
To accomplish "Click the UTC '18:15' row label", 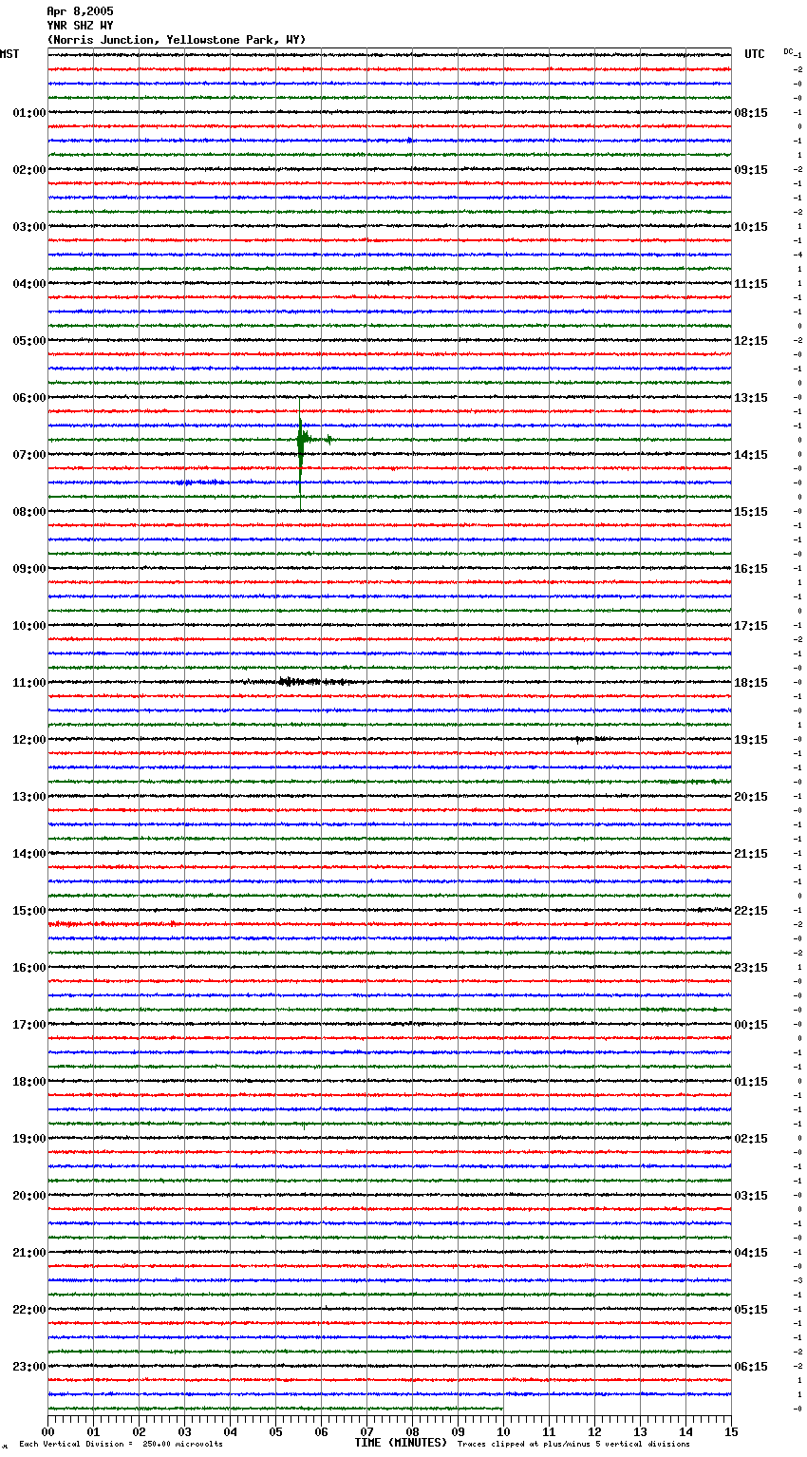I will click(751, 683).
